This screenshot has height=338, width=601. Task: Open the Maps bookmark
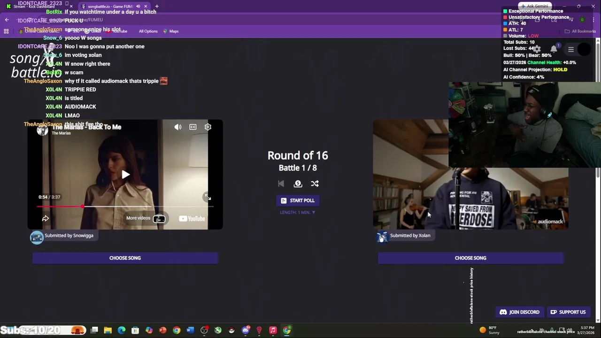[171, 31]
